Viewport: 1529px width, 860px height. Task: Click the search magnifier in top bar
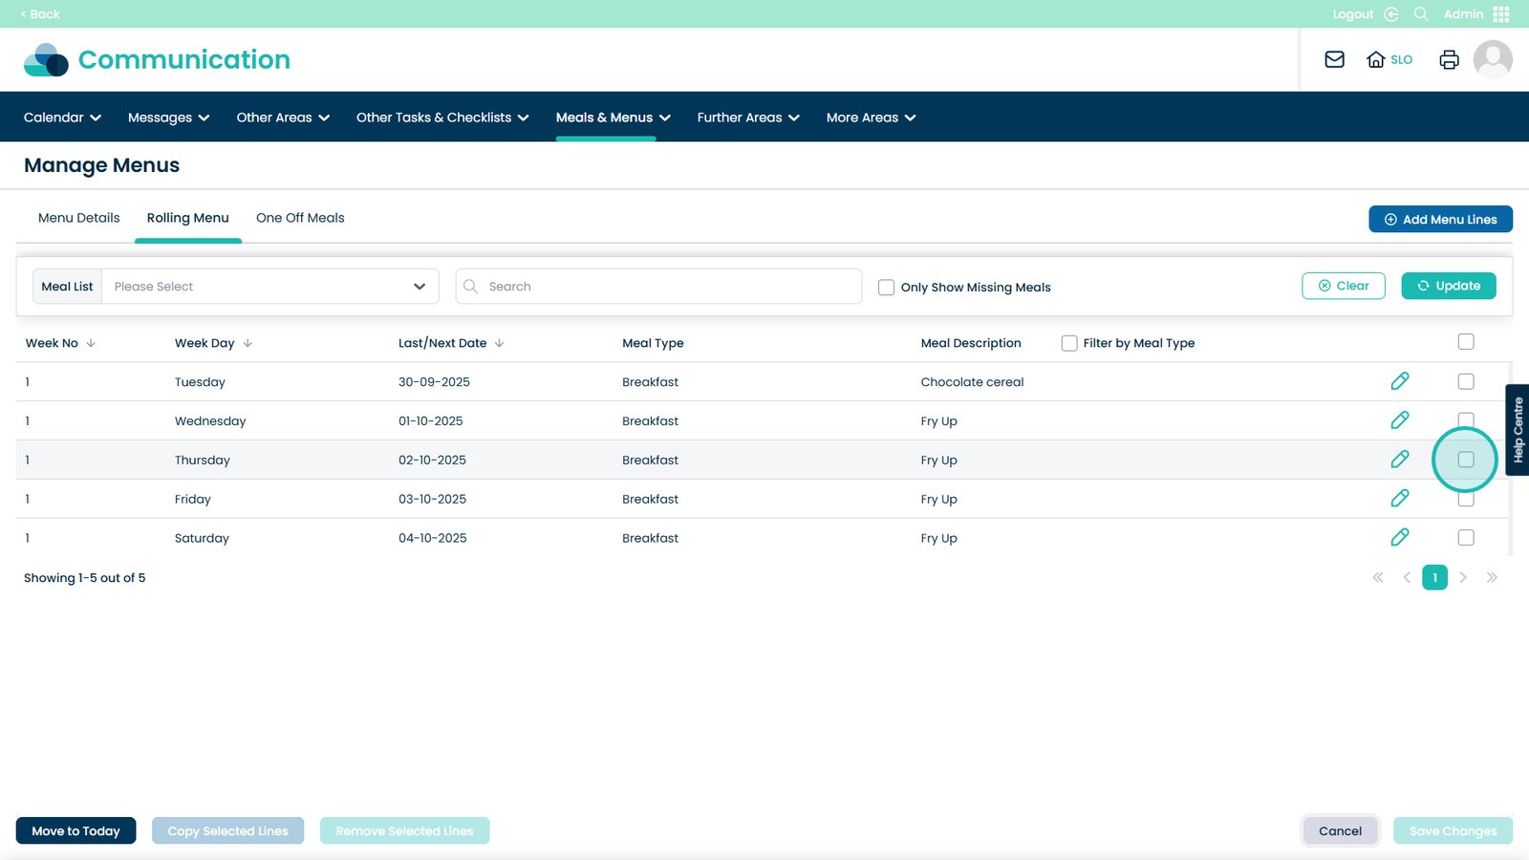tap(1421, 14)
